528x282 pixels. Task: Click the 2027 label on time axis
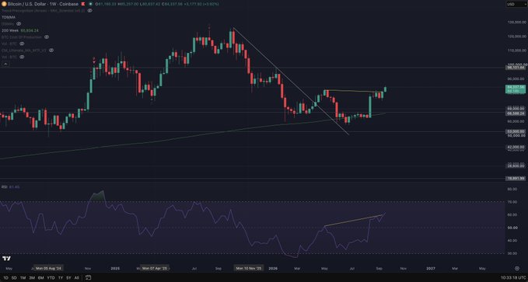[431, 268]
